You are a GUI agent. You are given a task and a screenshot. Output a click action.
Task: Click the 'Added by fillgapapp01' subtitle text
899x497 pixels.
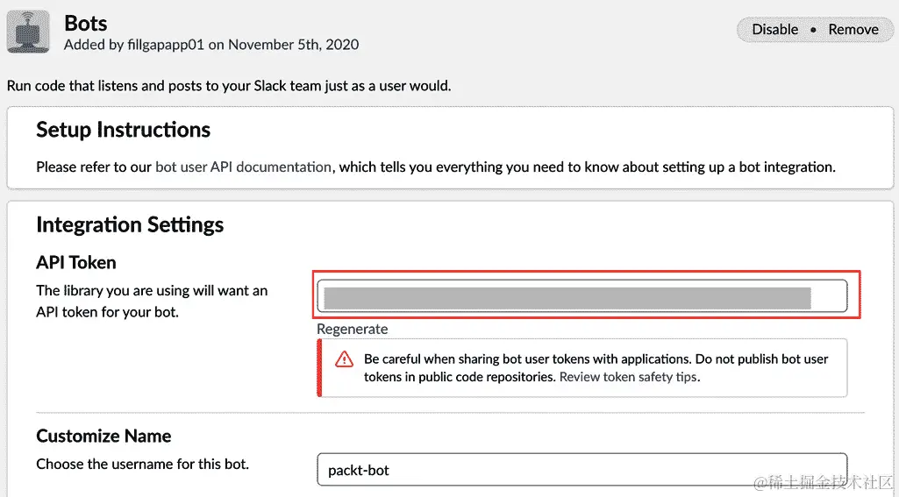point(210,44)
